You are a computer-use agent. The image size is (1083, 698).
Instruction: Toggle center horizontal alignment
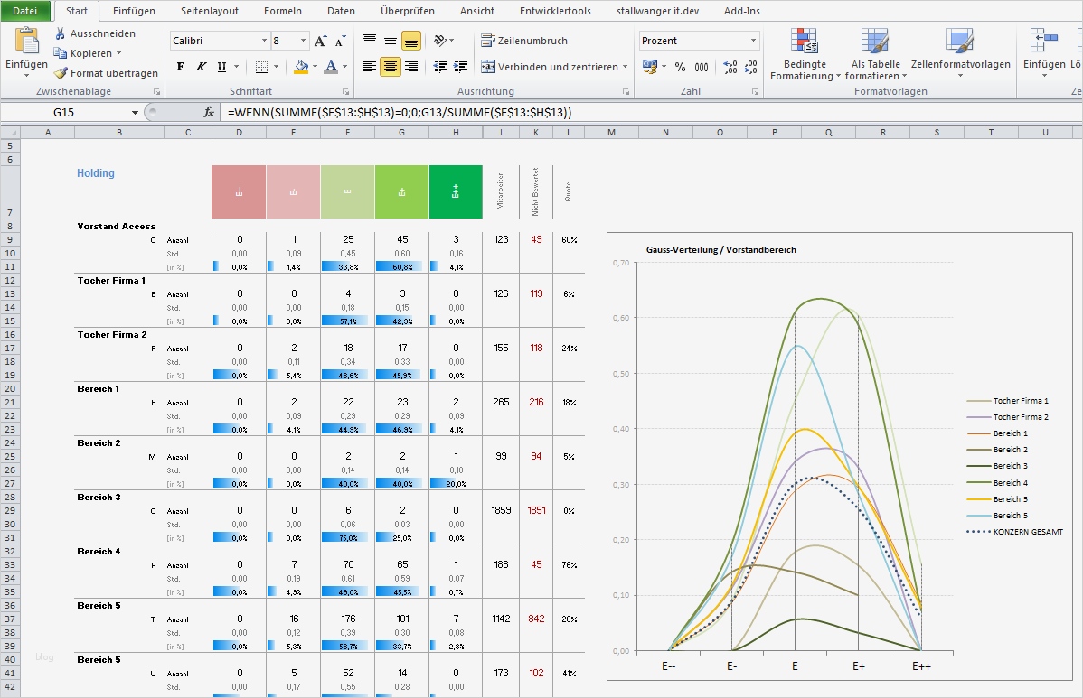391,67
